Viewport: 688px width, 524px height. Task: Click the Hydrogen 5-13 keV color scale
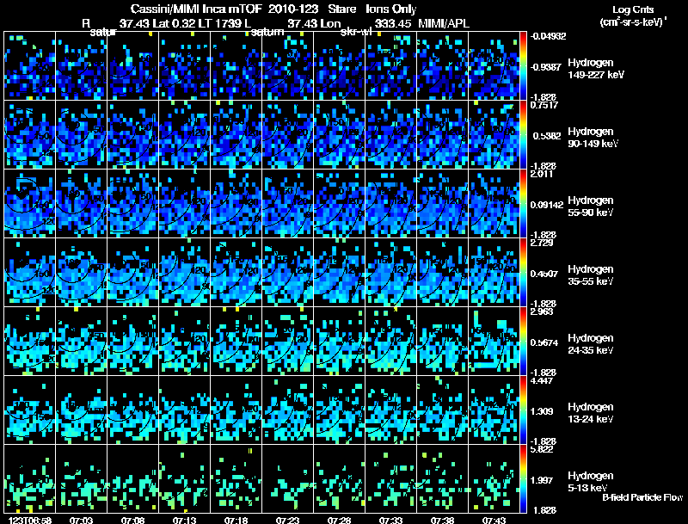tap(523, 478)
